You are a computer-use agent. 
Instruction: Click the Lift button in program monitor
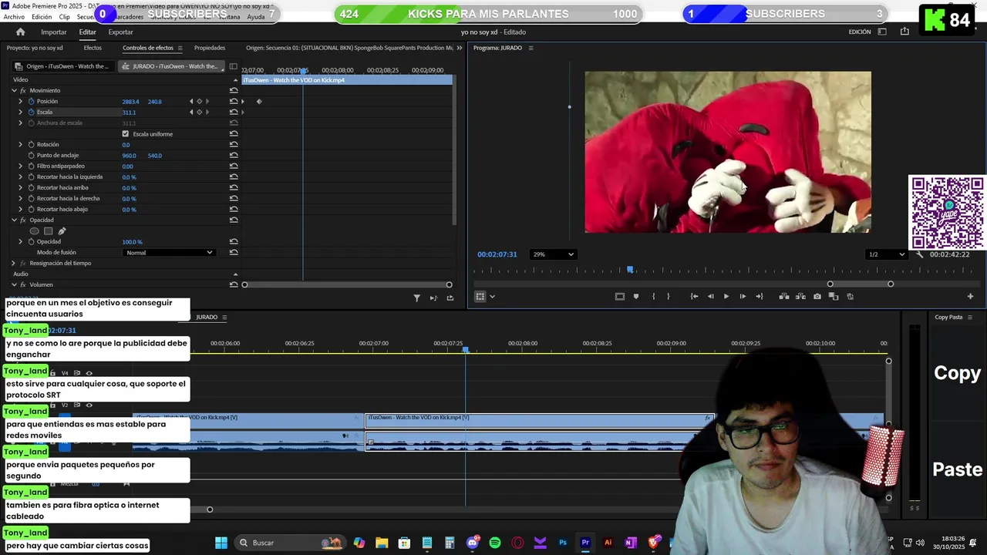tap(784, 296)
